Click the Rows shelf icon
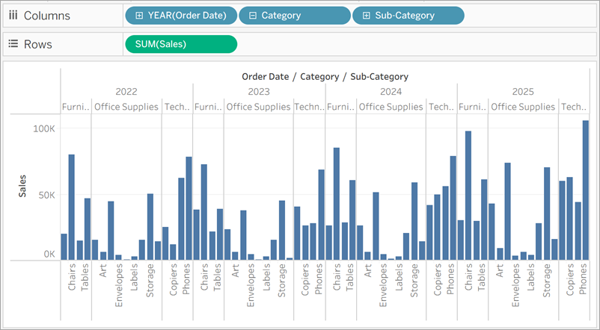600x330 pixels. tap(13, 44)
